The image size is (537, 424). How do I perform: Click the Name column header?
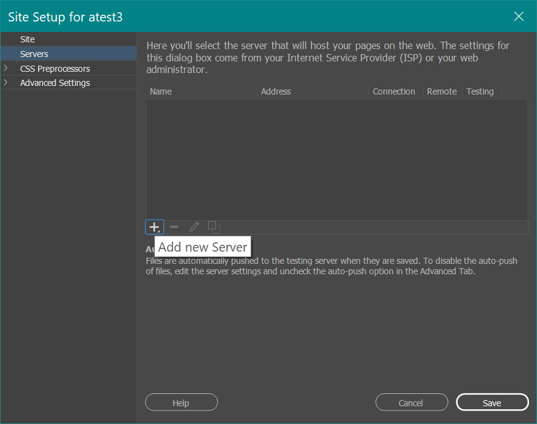161,91
